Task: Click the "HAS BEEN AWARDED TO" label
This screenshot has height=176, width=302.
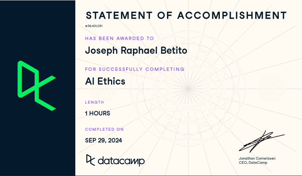Action: pyautogui.click(x=119, y=38)
